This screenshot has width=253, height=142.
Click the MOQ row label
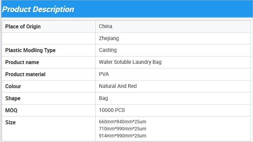tap(11, 111)
